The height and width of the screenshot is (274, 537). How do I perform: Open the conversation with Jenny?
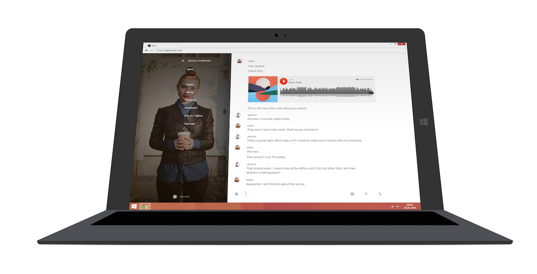click(190, 92)
